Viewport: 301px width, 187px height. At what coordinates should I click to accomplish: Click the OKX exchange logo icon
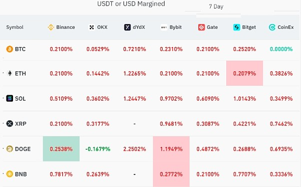click(x=92, y=27)
